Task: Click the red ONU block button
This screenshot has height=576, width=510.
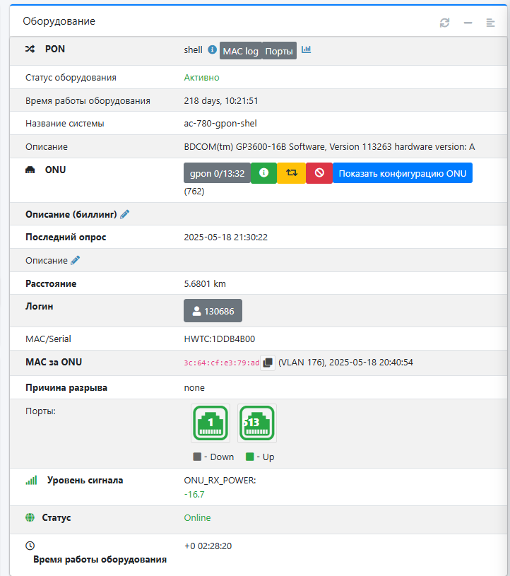Action: 319,173
